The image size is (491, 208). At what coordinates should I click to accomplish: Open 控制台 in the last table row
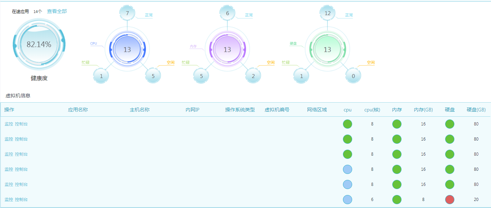pos(21,200)
